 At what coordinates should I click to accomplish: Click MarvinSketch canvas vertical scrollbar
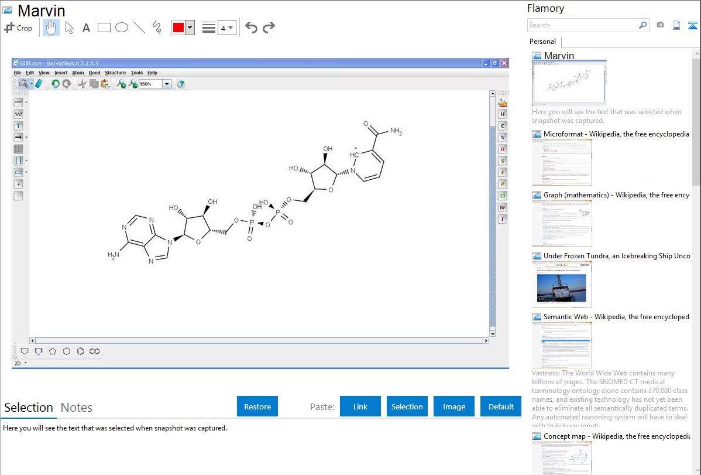(x=492, y=213)
